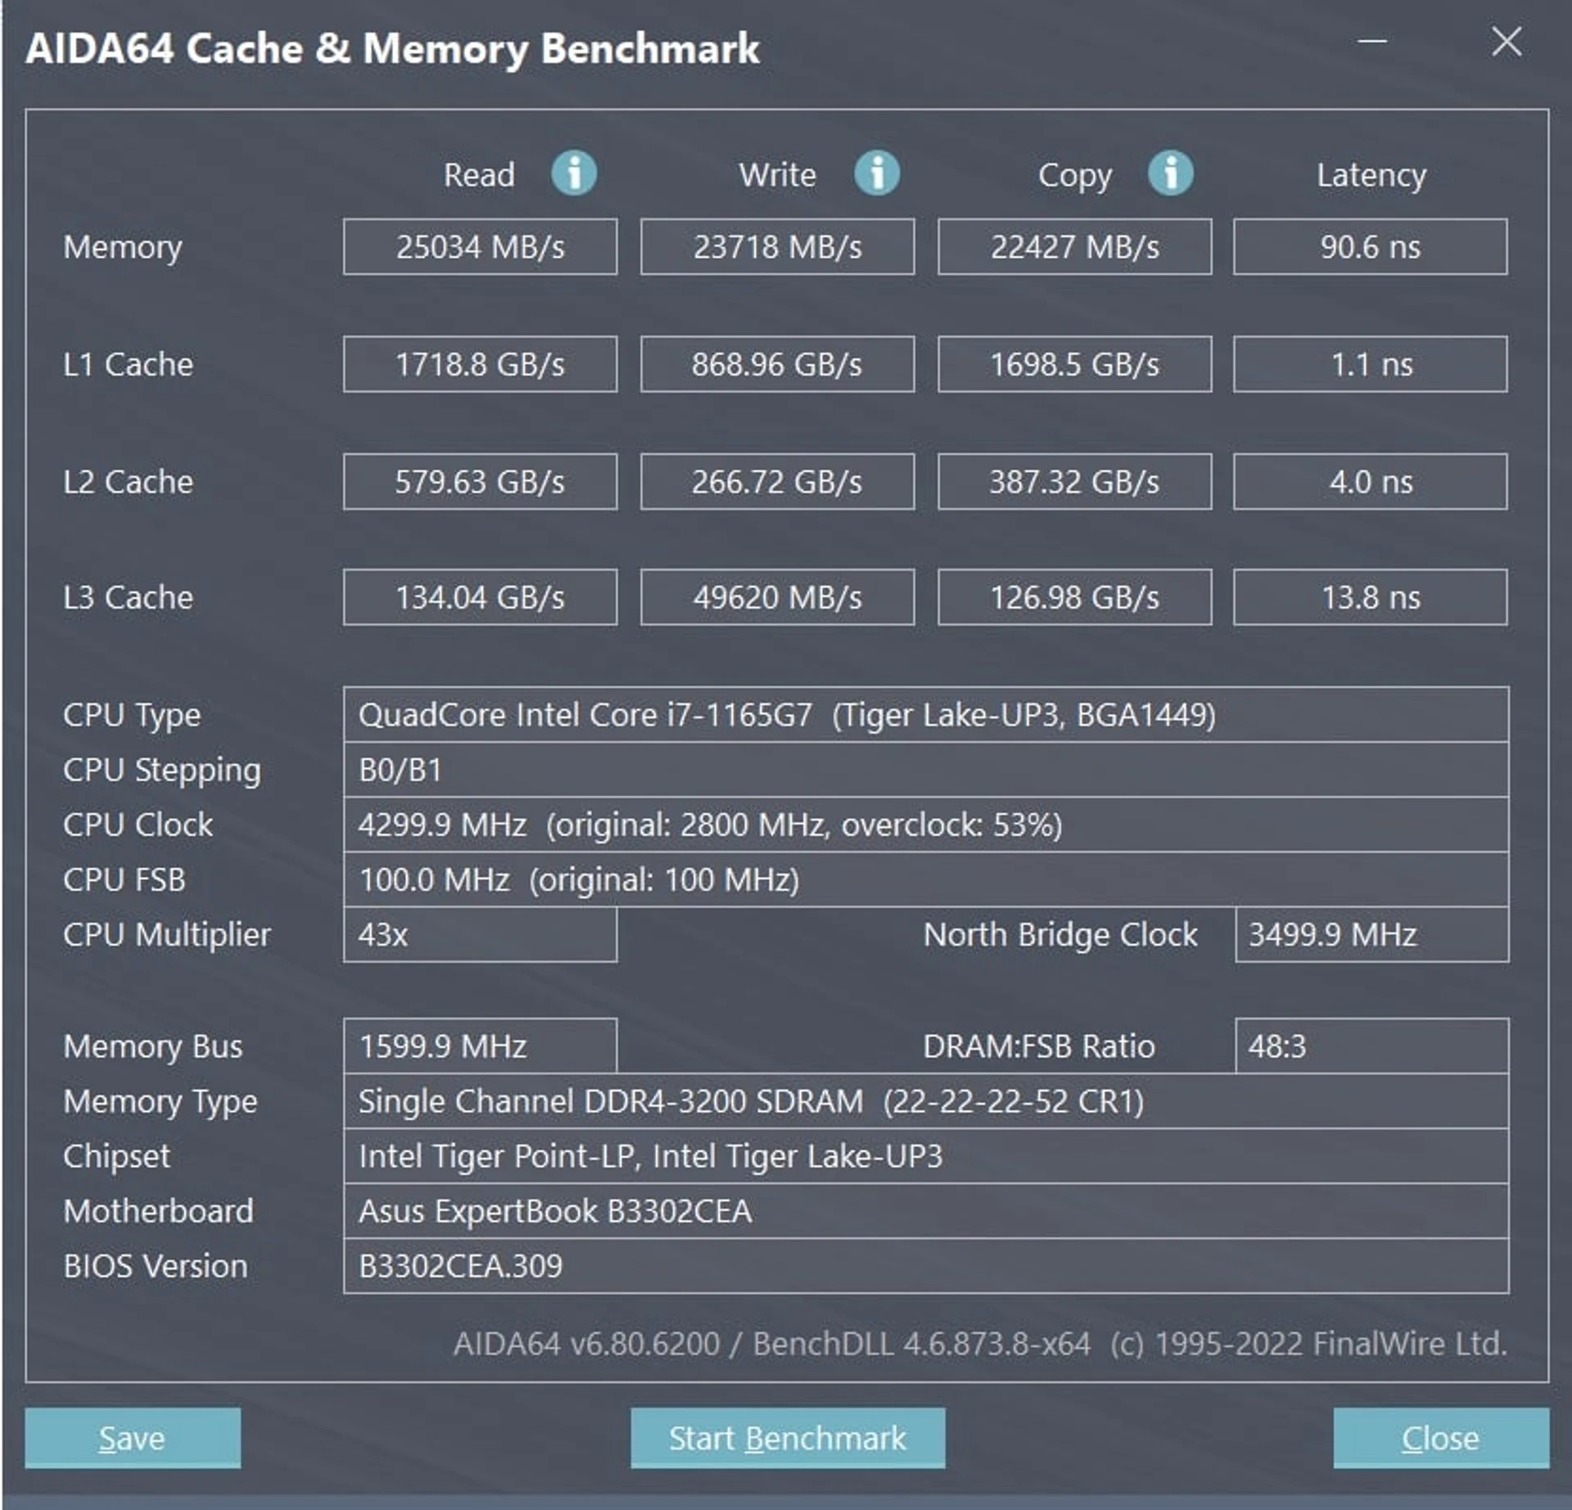1572x1510 pixels.
Task: Click the BIOS Version B3302CEA.309 field
Action: (925, 1266)
